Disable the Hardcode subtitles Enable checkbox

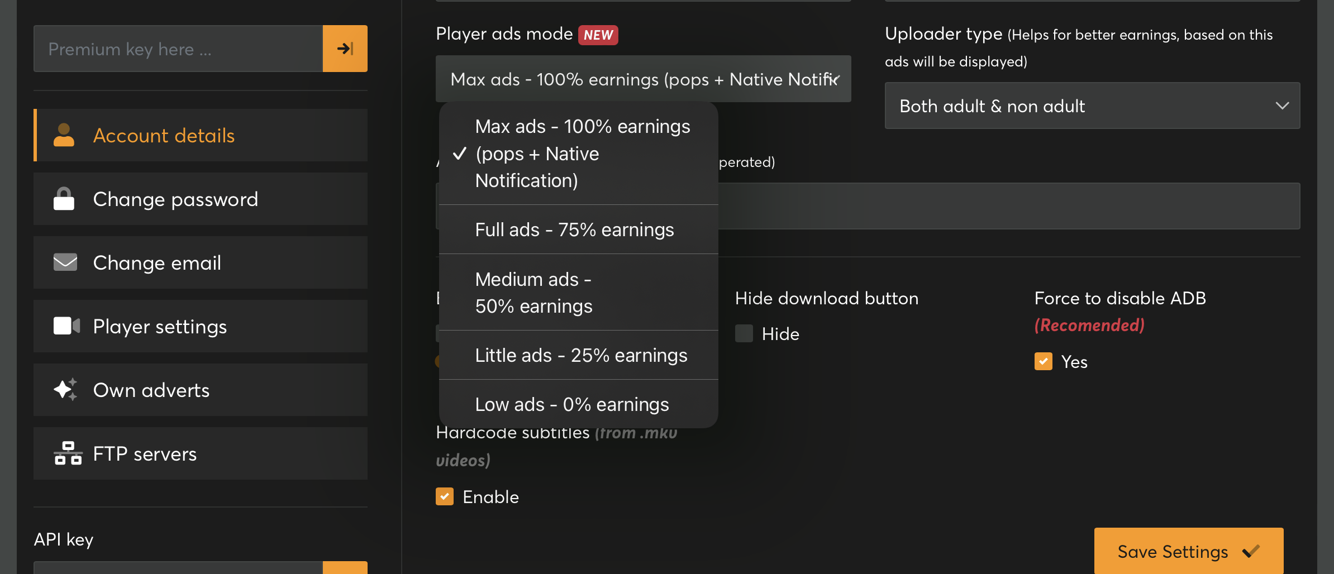(x=445, y=496)
